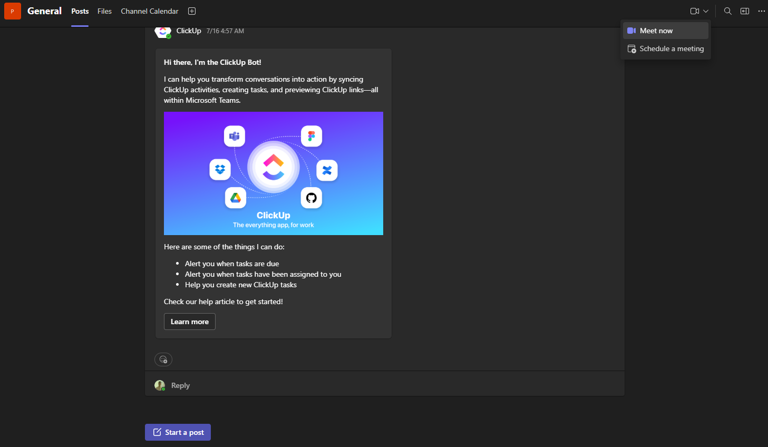Click the General channel title
Screen dimensions: 768x447
point(44,11)
